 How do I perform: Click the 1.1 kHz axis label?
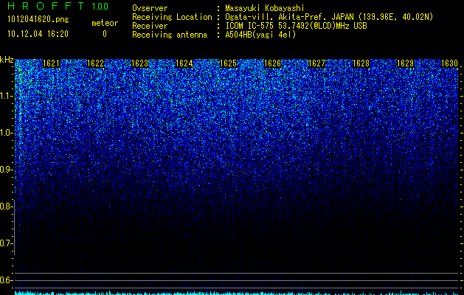pyautogui.click(x=6, y=96)
